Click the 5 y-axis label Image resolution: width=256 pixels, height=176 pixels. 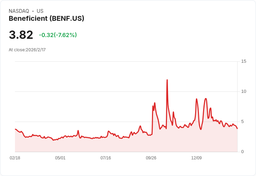(242, 122)
